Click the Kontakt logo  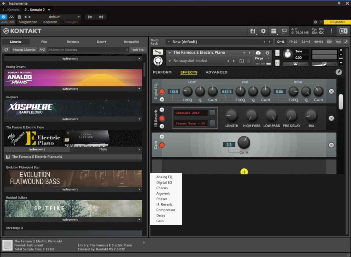(22, 31)
